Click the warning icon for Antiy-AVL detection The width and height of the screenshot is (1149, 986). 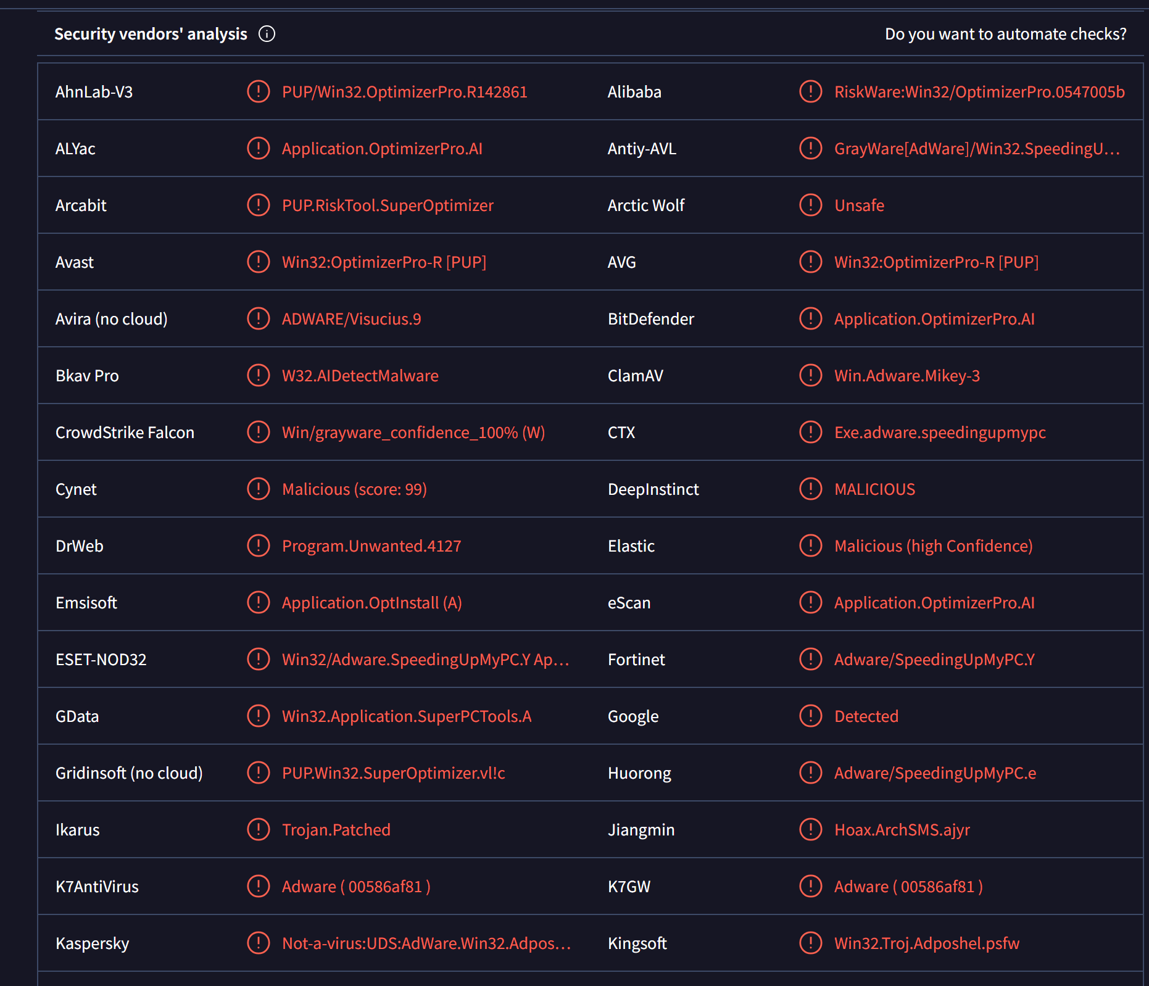(811, 148)
